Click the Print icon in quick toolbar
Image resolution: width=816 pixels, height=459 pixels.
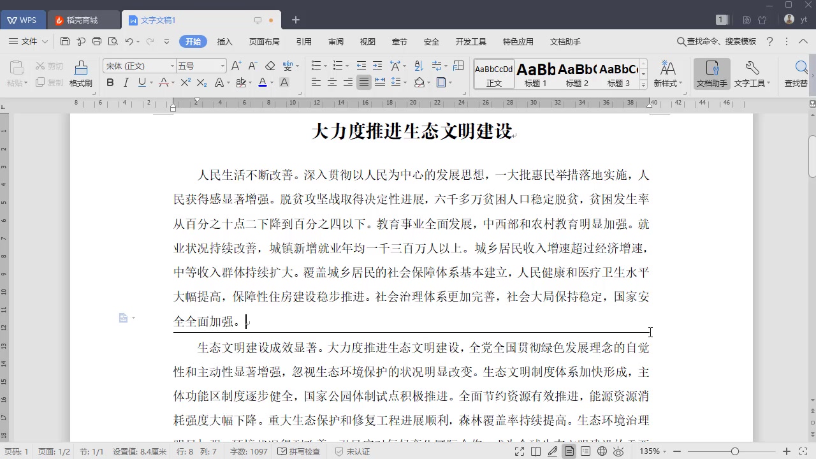coord(97,41)
